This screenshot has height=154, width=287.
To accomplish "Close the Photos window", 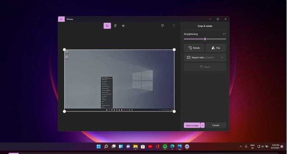I will point(225,19).
